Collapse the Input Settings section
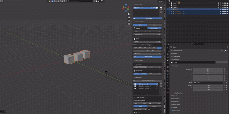Viewport: 229px width, 114px height. [x=135, y=22]
